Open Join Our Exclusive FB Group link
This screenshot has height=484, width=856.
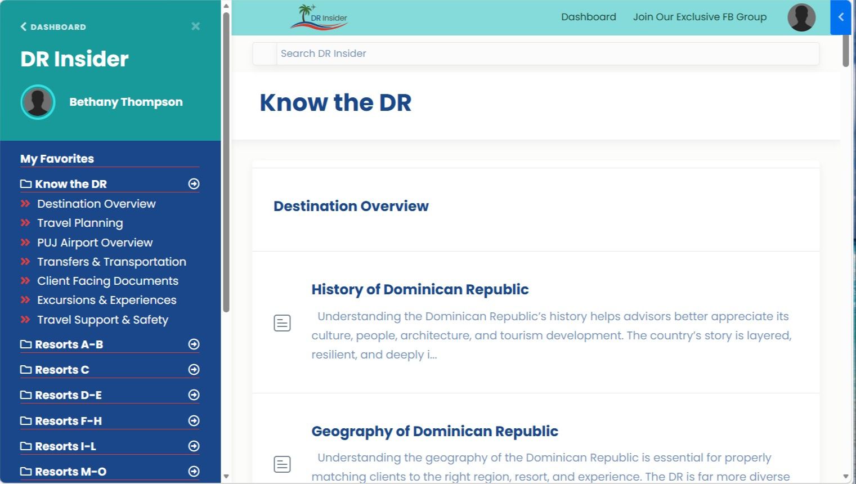coord(700,17)
